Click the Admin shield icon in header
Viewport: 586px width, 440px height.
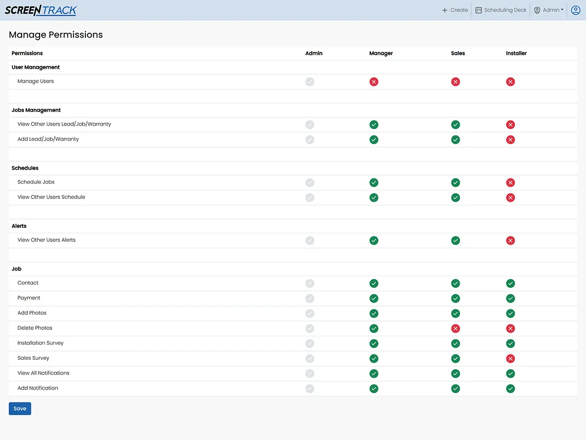(x=537, y=10)
